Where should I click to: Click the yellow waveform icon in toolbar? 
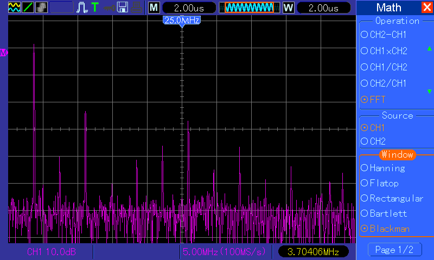click(14, 7)
